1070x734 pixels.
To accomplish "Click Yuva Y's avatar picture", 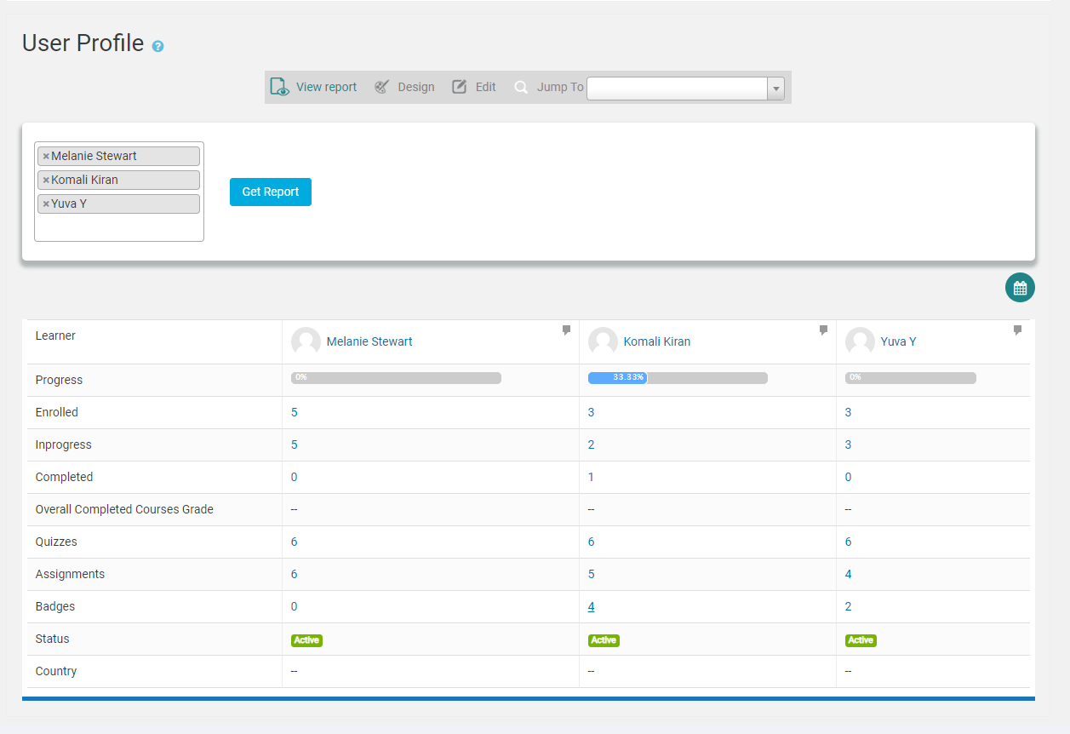I will (x=860, y=341).
